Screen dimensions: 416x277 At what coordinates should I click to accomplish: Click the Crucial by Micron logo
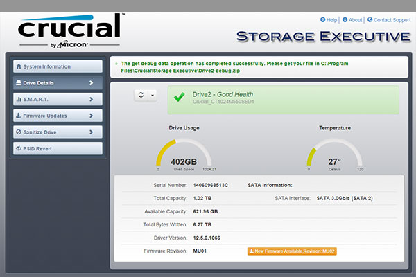pyautogui.click(x=70, y=31)
